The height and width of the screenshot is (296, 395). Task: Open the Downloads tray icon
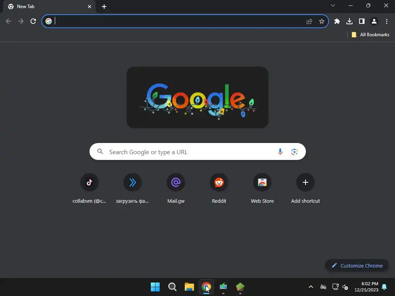click(349, 22)
